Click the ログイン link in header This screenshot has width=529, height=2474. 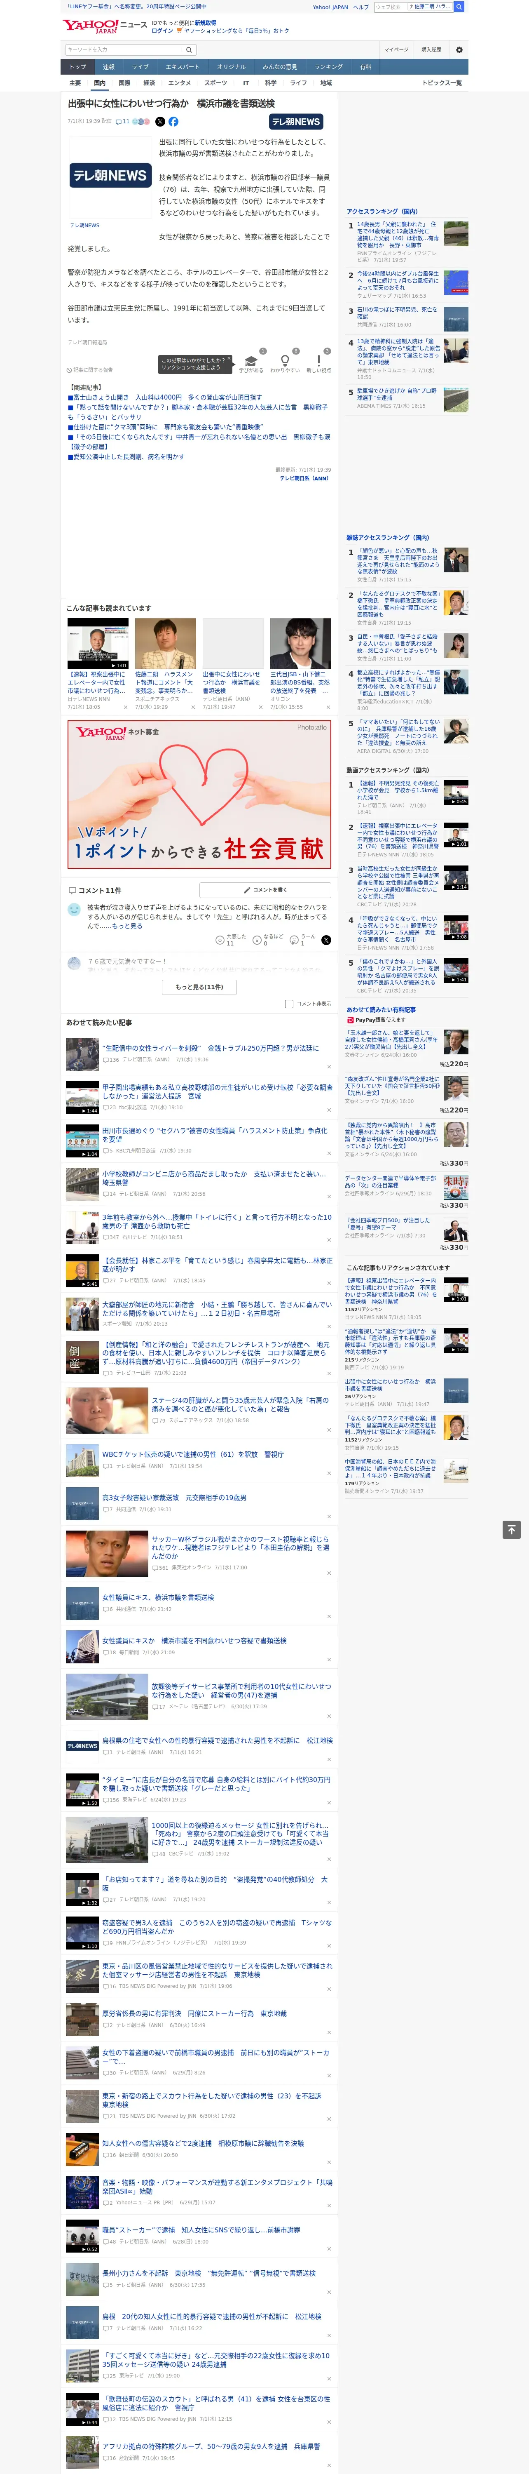coord(162,31)
